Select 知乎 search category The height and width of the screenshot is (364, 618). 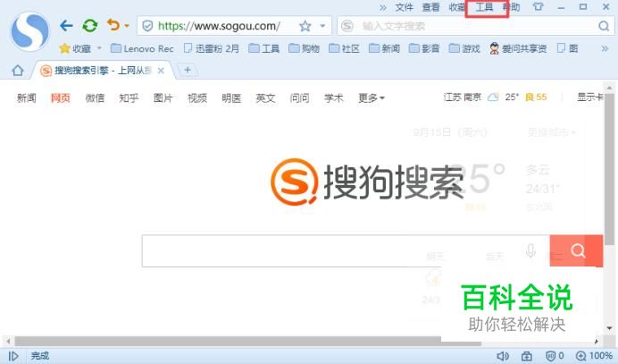click(x=129, y=97)
